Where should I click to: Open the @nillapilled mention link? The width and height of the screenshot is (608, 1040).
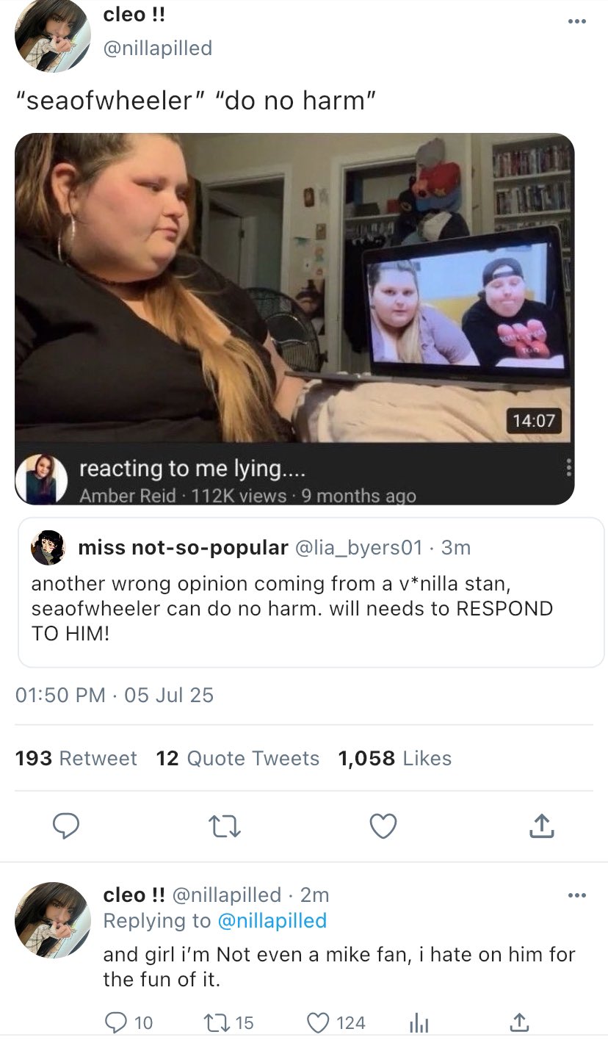click(272, 920)
